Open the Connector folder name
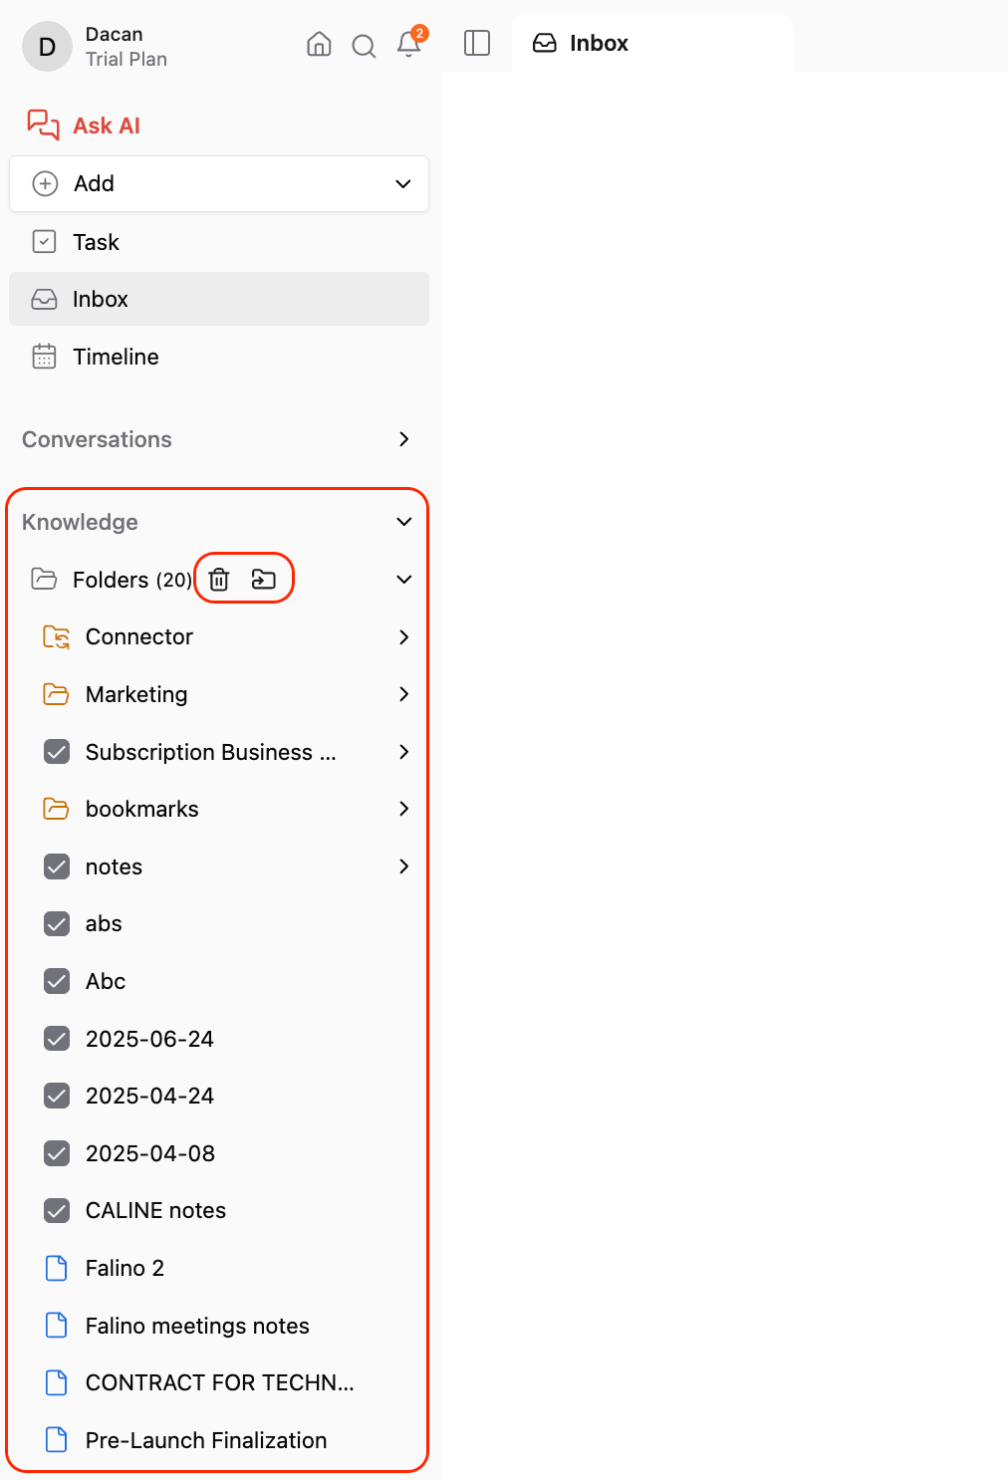Viewport: 1008px width, 1480px height. (x=139, y=636)
